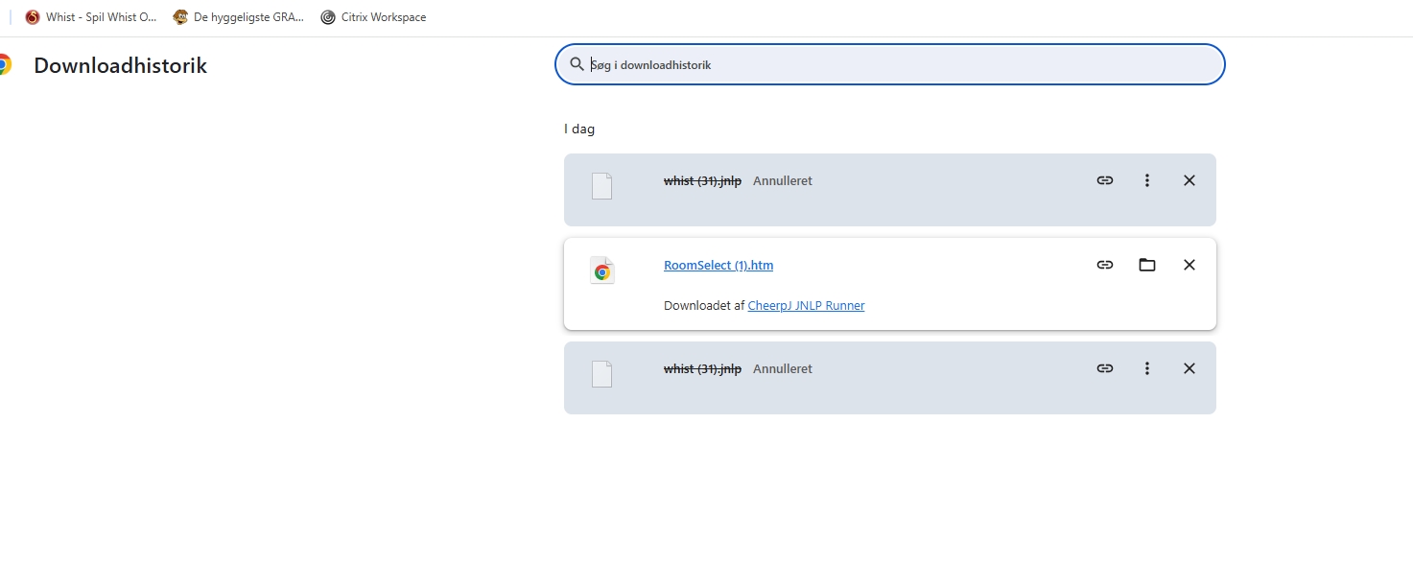Screen dimensions: 1413x588
Task: Remove the last whist (31).jnlp from the list
Action: coord(1189,368)
